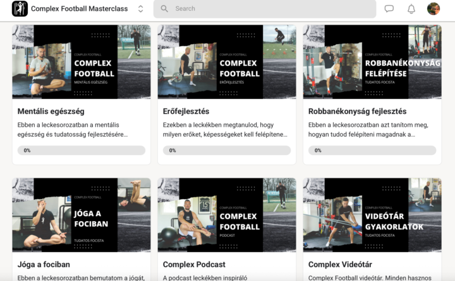Click description 'Ezekben a leckékben megtanulod, hogy'

coord(218,125)
